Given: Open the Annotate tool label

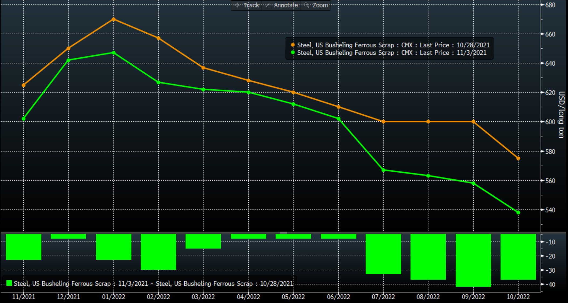Looking at the screenshot, I should 286,5.
